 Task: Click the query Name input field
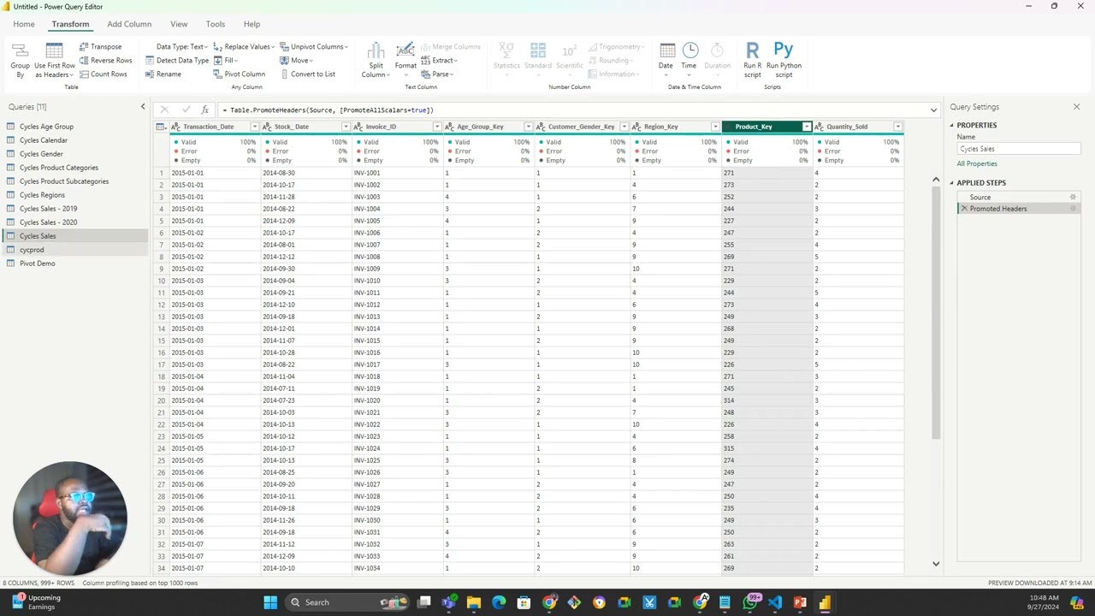click(1018, 149)
